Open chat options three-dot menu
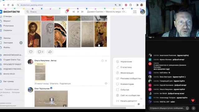 [x=195, y=38]
